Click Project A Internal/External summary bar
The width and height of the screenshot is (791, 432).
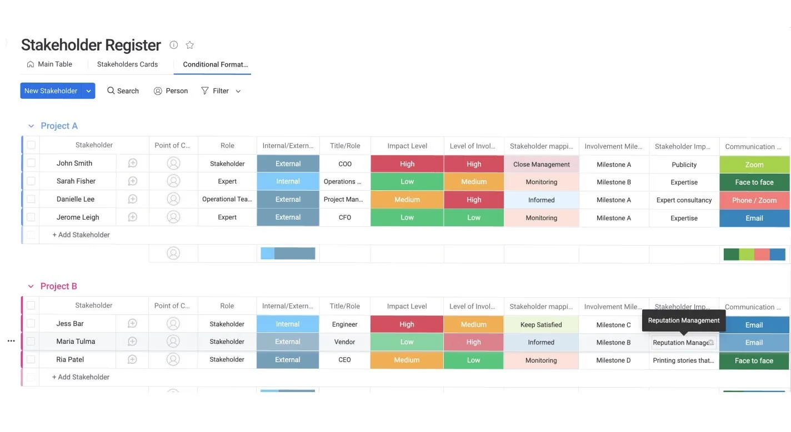288,253
